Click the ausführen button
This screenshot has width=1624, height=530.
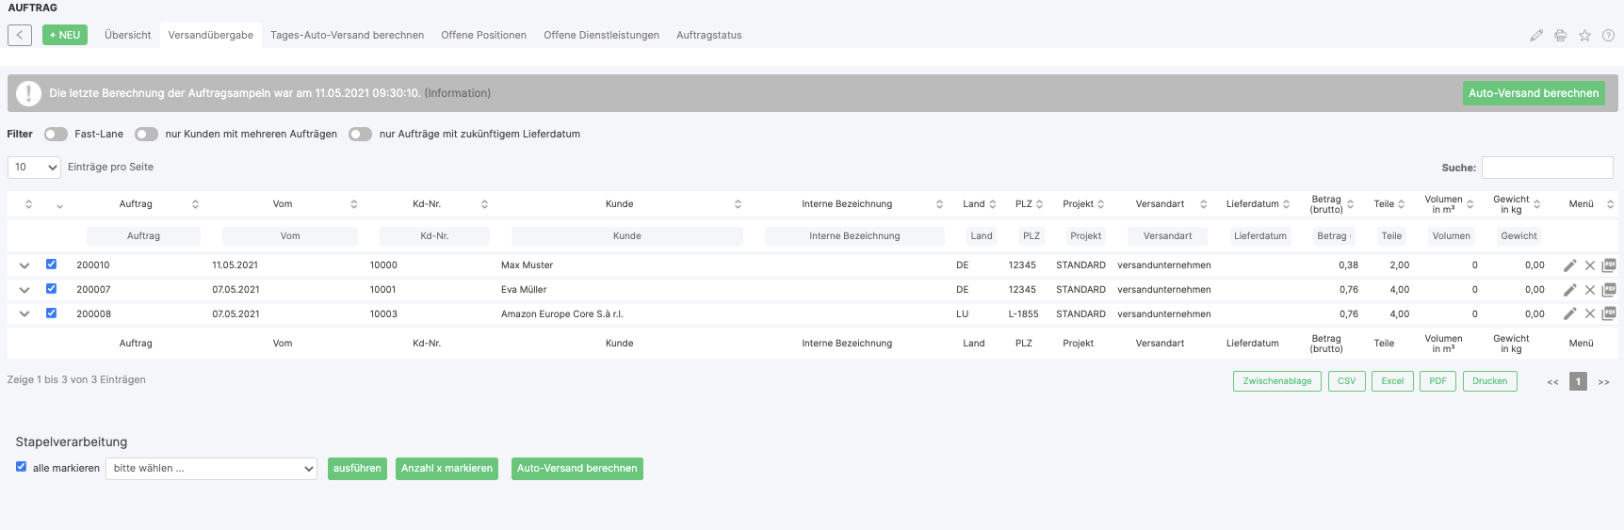[x=357, y=469]
